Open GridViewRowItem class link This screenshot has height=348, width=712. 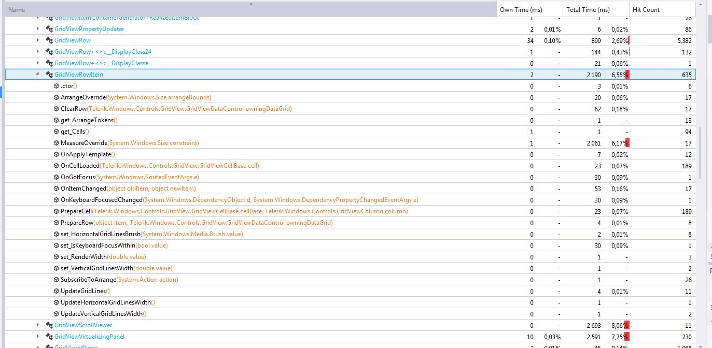(x=79, y=75)
